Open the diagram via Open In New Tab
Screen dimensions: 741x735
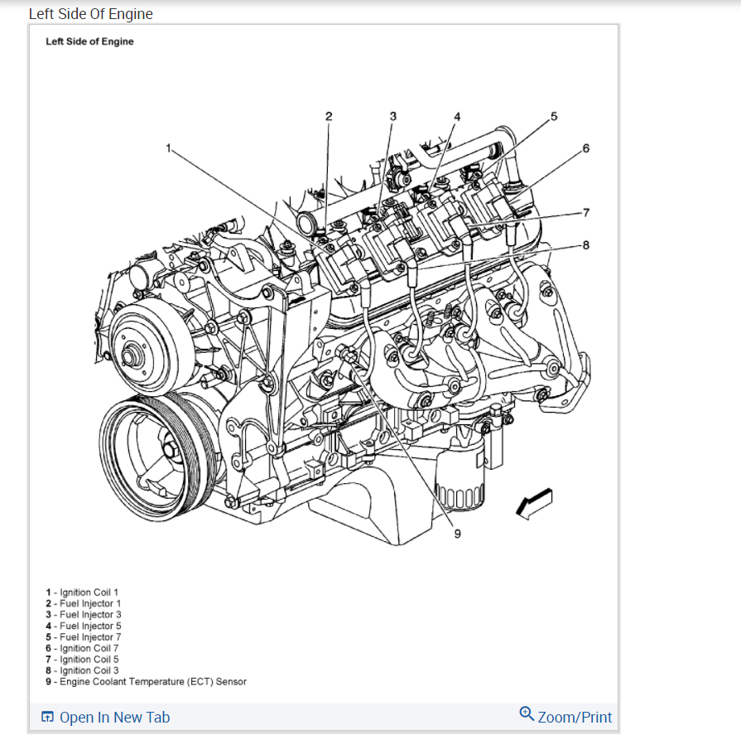[115, 717]
